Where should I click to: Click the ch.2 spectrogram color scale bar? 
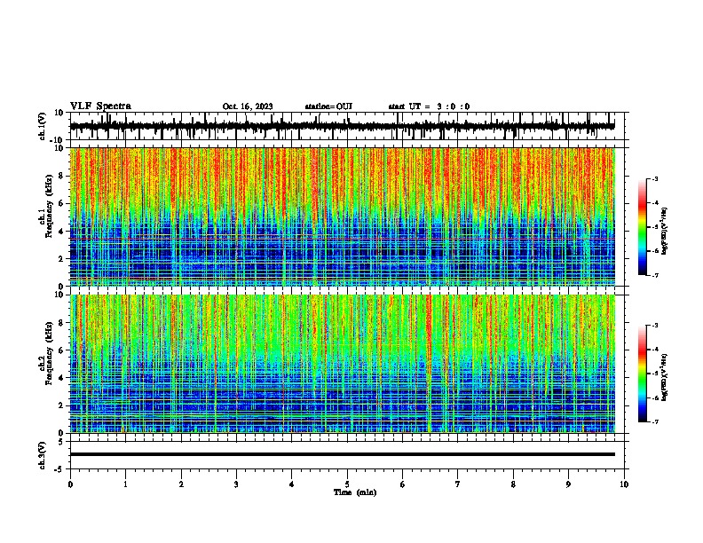coord(643,374)
